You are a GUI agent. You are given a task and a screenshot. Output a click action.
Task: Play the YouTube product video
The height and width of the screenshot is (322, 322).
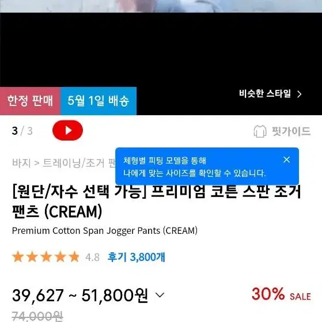coord(67,130)
